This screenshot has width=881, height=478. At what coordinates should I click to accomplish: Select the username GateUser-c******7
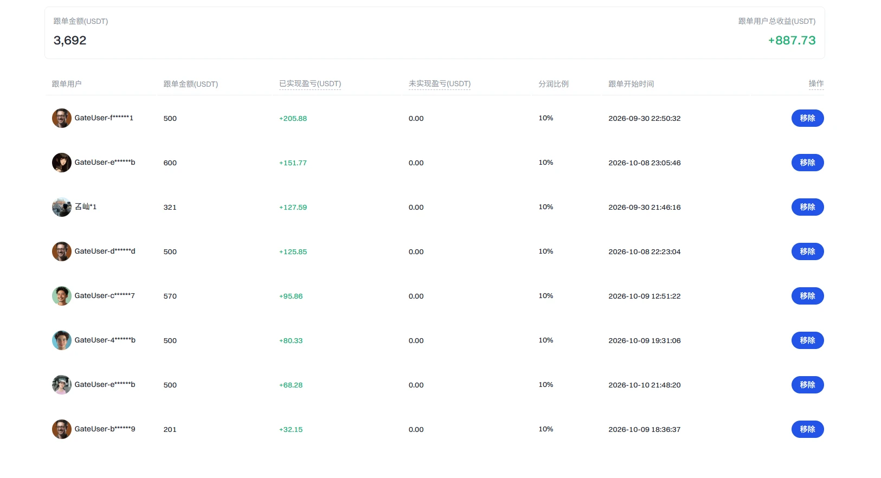105,295
